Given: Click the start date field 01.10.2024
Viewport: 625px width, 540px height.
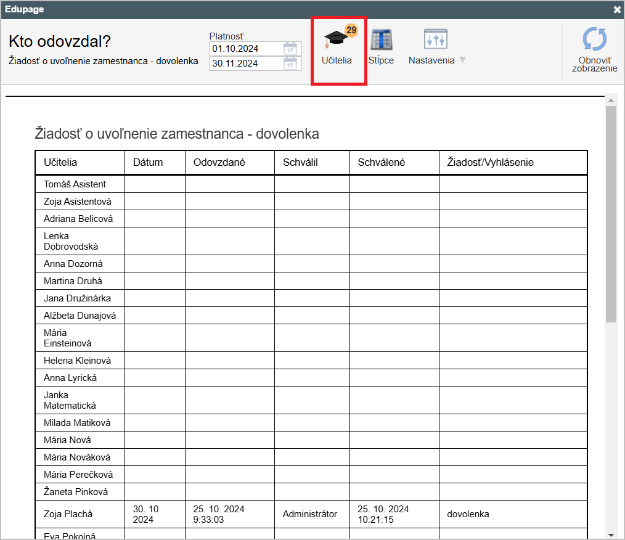Looking at the screenshot, I should pyautogui.click(x=245, y=49).
